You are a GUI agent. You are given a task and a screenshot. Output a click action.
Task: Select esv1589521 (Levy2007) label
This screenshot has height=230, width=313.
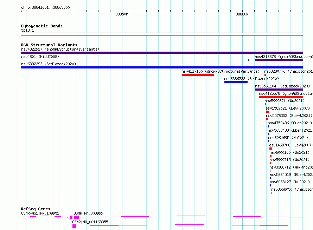288,108
